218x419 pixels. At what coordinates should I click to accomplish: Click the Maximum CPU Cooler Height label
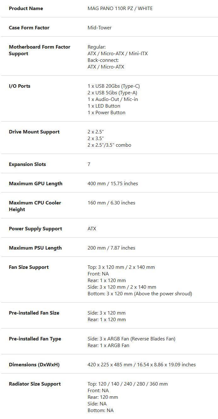pyautogui.click(x=35, y=206)
